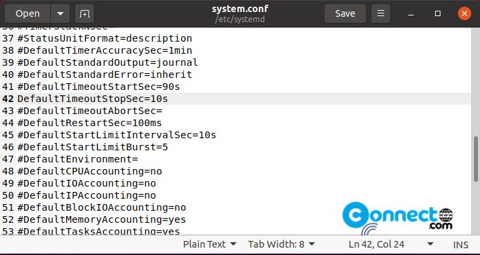Place cursor in DefaultTimeoutStopSec=10s line

(93, 99)
